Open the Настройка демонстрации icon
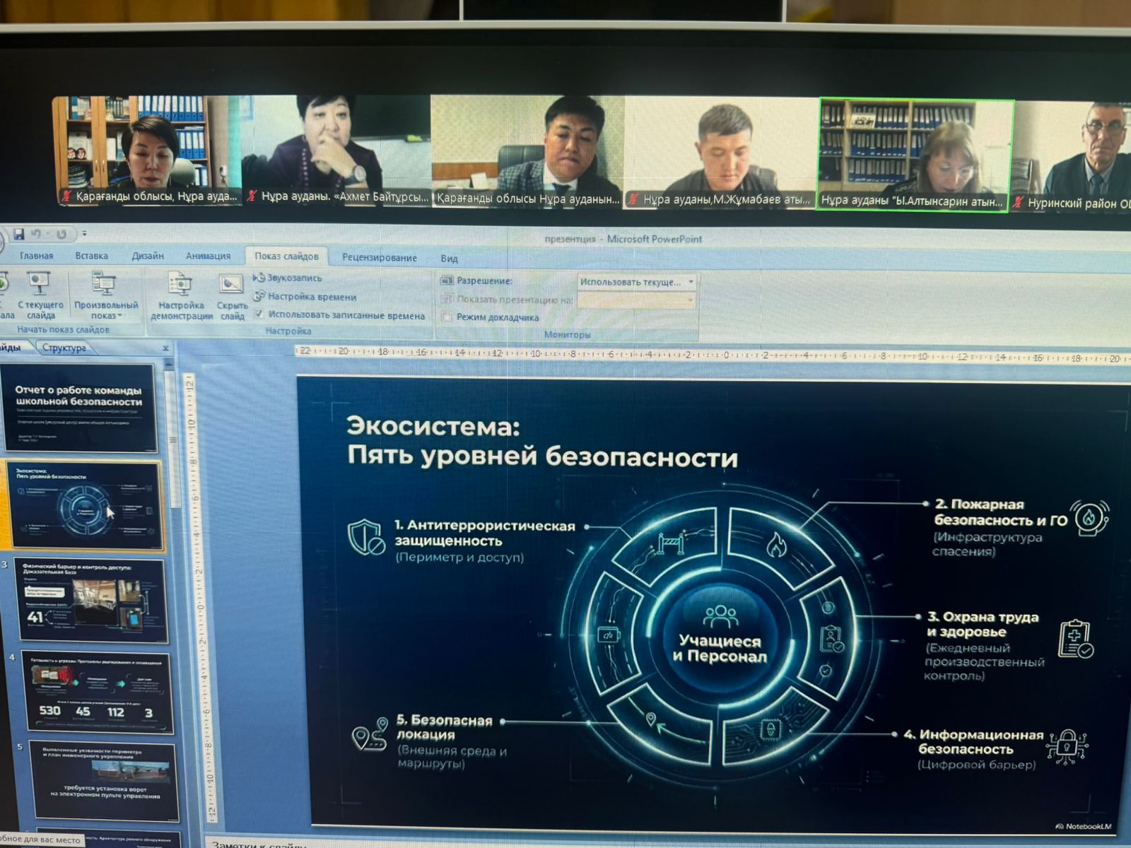Viewport: 1131px width, 848px height. 181,285
